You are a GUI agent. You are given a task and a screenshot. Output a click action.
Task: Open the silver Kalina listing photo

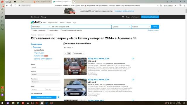(x=75, y=87)
